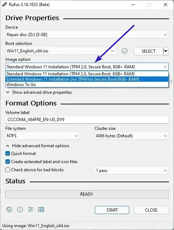
Task: Open language selection globe icon
Action: click(9, 209)
